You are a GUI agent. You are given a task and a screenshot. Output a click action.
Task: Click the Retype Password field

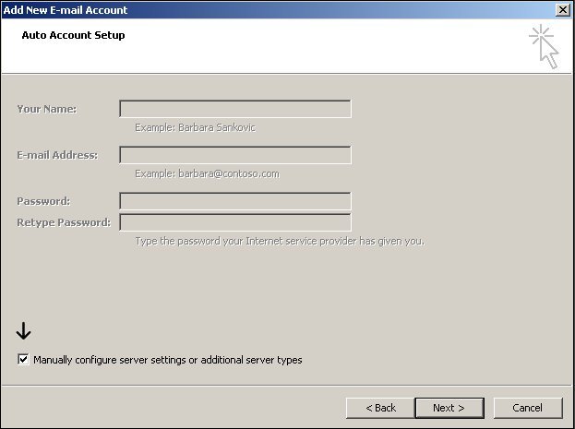click(235, 222)
